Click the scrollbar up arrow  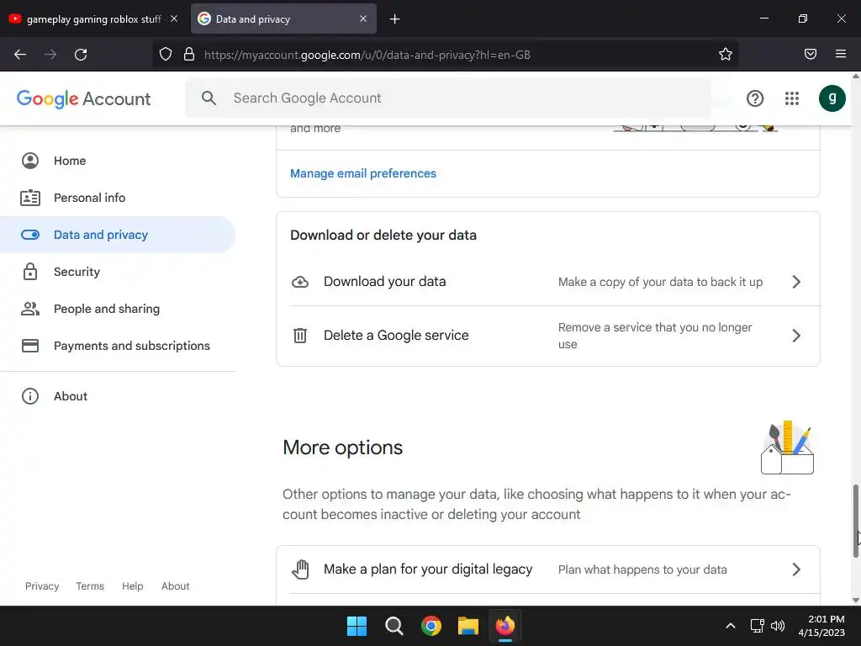[x=855, y=77]
